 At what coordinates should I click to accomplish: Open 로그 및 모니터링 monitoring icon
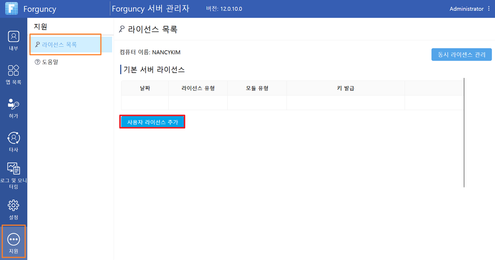tap(13, 169)
